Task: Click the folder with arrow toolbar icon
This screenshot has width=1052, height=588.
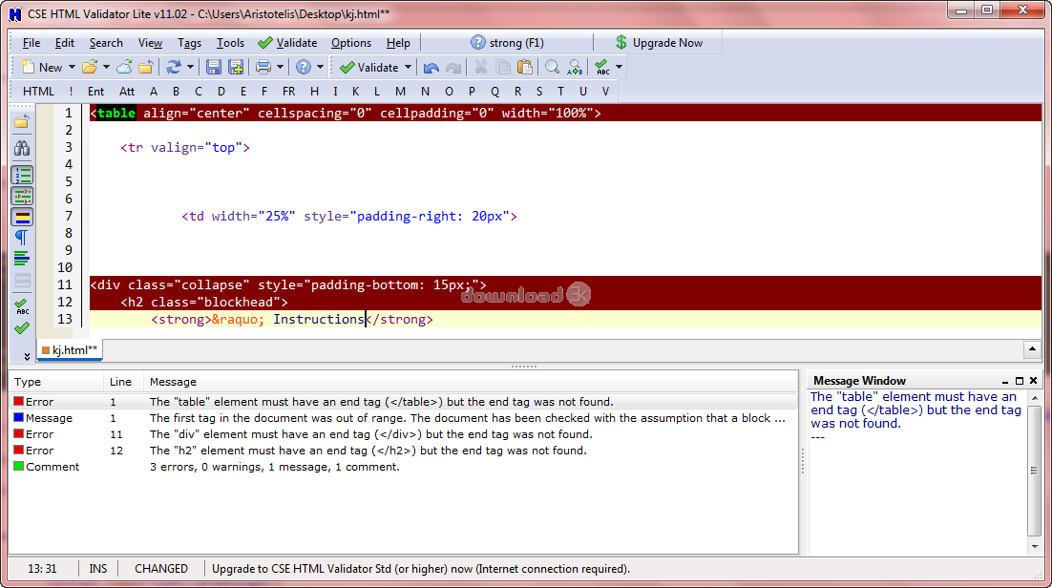Action: coord(146,67)
